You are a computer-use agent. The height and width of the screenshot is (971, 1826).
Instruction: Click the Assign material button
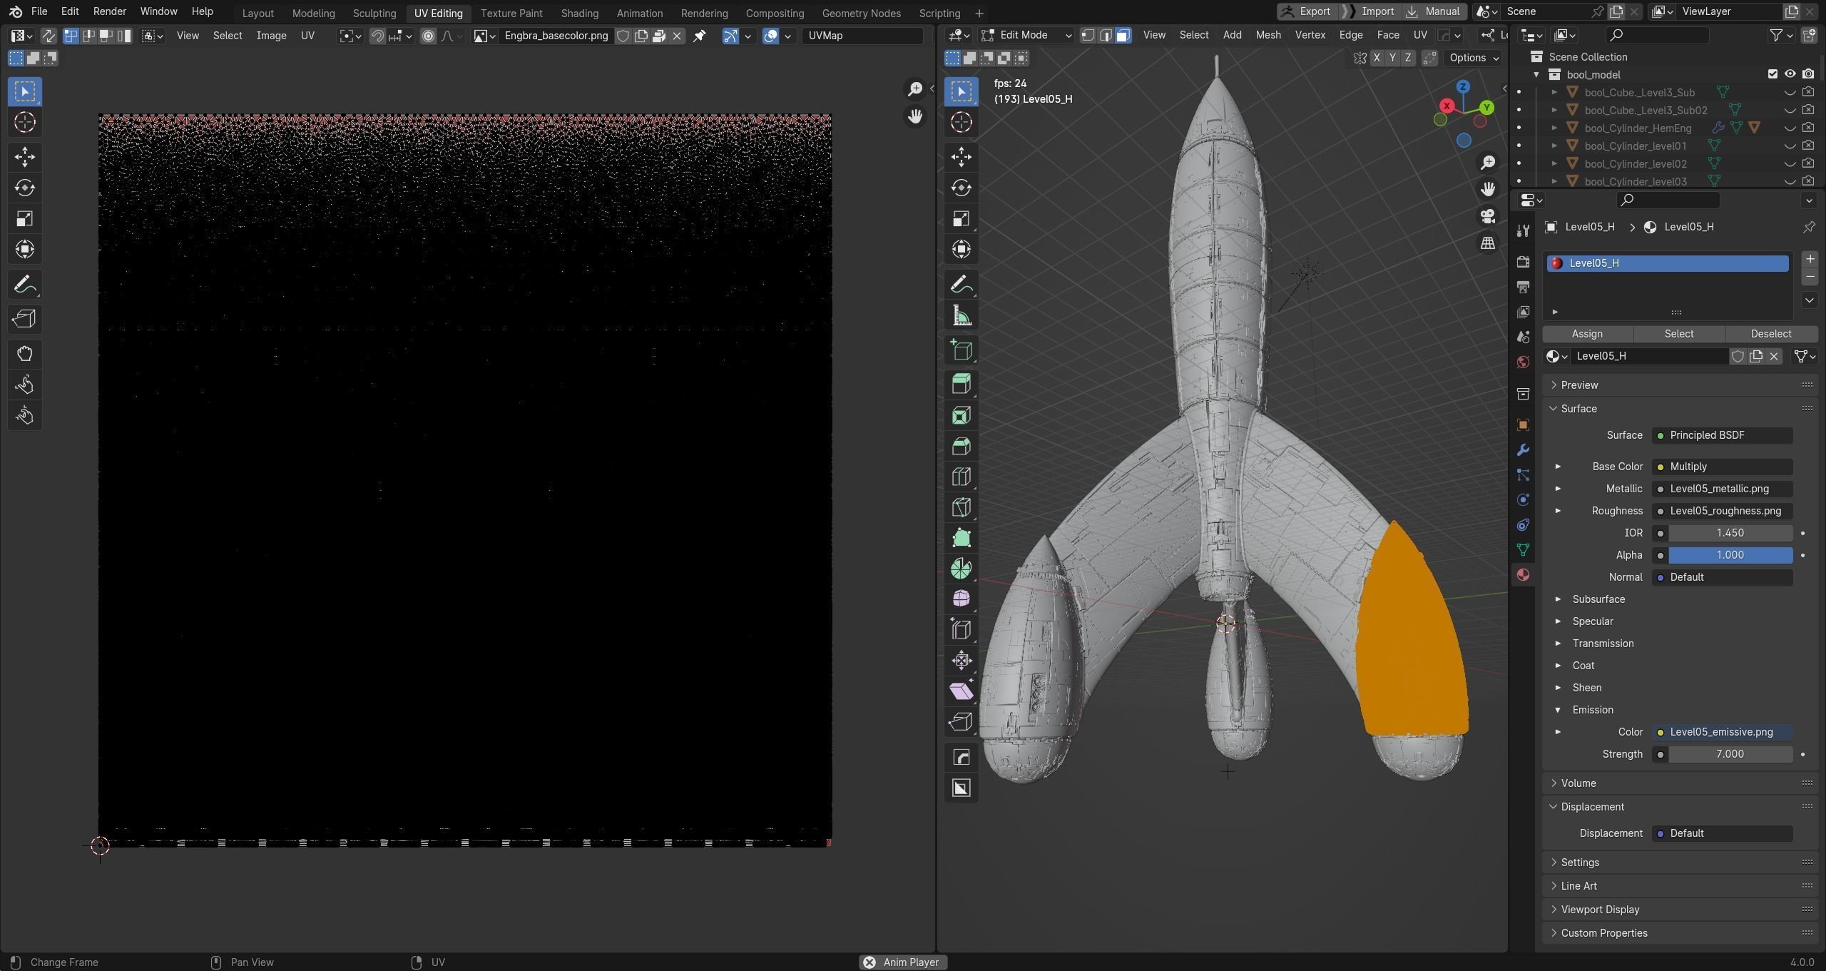(1587, 334)
